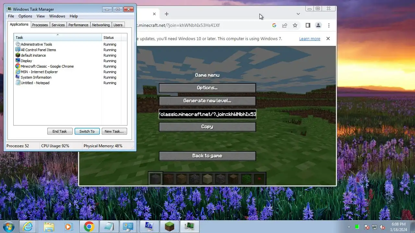Open a new Chrome tab

[x=167, y=14]
